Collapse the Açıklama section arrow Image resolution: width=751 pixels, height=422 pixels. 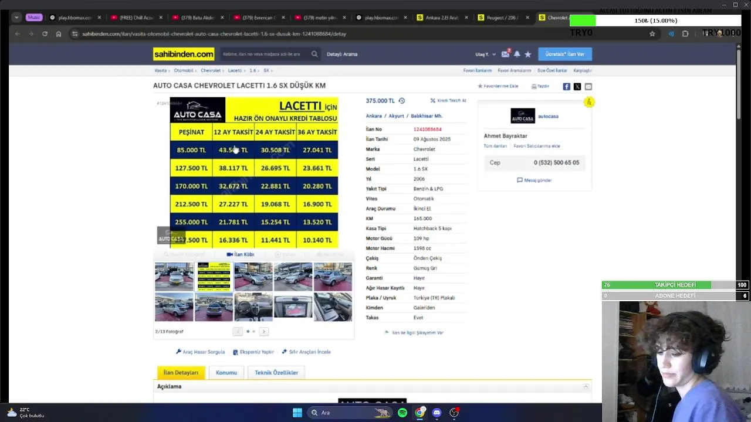pyautogui.click(x=585, y=387)
